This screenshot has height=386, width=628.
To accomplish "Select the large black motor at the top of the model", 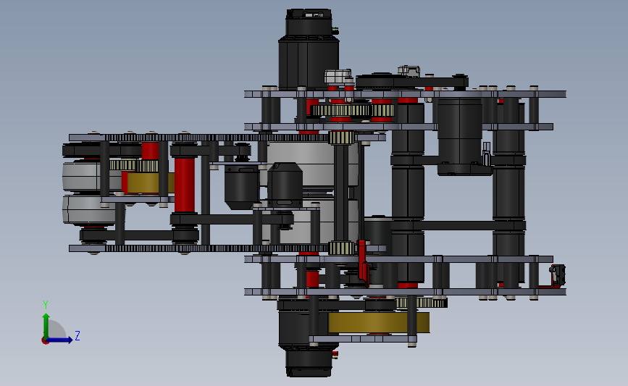I will [x=309, y=49].
